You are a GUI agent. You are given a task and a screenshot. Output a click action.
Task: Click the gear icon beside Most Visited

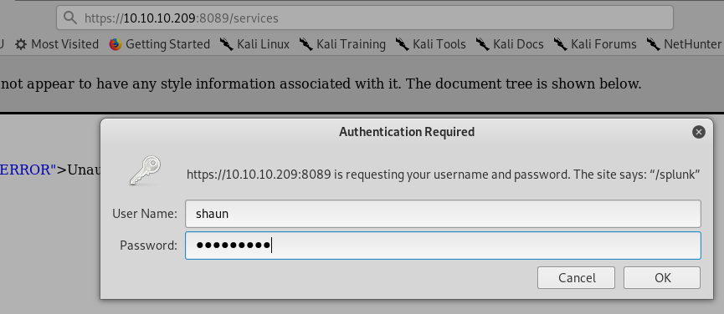(21, 44)
